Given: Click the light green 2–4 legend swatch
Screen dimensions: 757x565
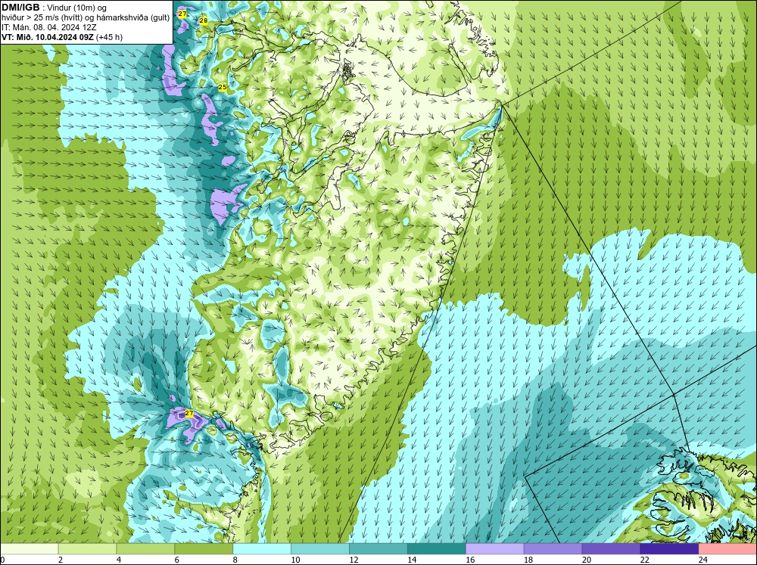Looking at the screenshot, I should click(x=87, y=549).
